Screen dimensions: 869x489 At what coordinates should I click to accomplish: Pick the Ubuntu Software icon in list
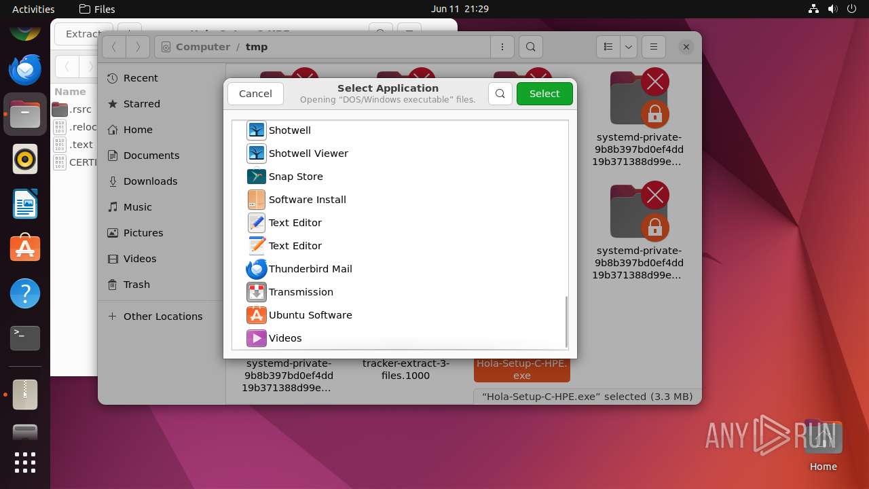pos(256,315)
